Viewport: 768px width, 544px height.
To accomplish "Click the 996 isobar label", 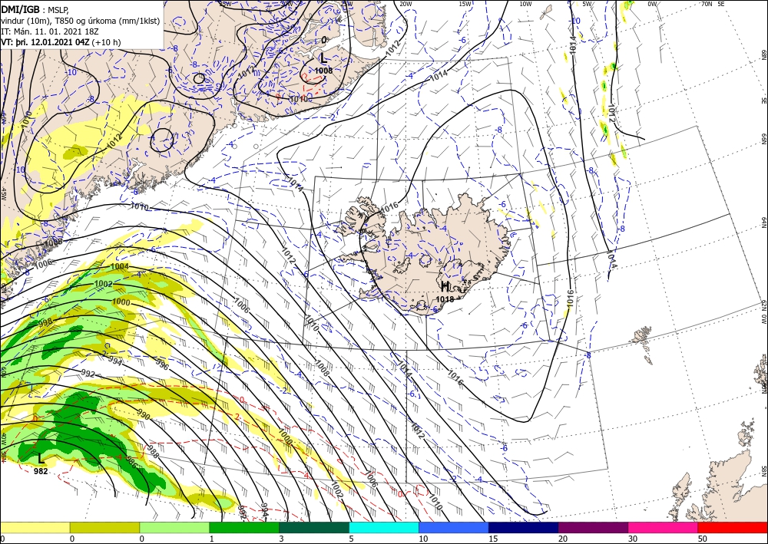I will 161,364.
